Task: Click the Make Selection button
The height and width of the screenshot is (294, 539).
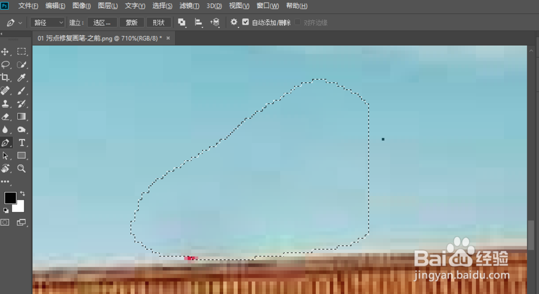Action: point(102,23)
